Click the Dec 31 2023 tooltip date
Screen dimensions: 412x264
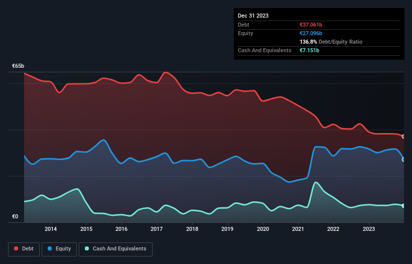pyautogui.click(x=253, y=16)
